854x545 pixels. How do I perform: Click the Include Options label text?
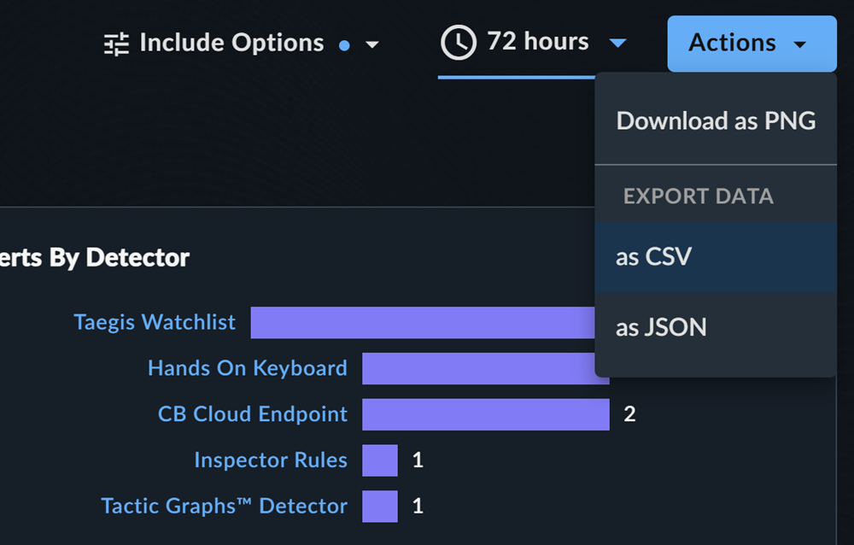click(231, 43)
